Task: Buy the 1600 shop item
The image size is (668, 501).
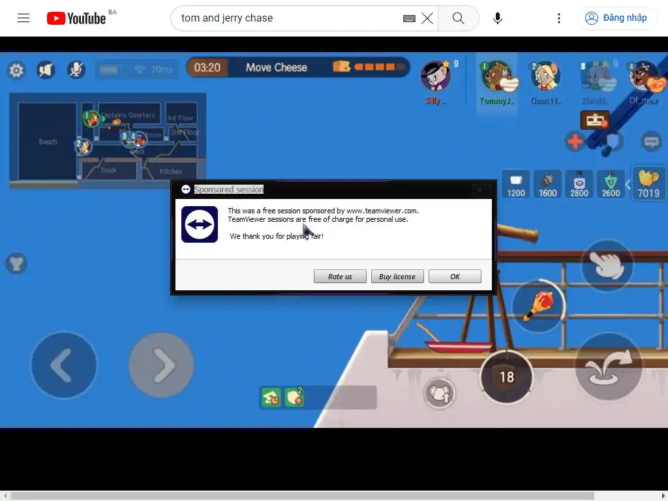Action: (x=547, y=185)
